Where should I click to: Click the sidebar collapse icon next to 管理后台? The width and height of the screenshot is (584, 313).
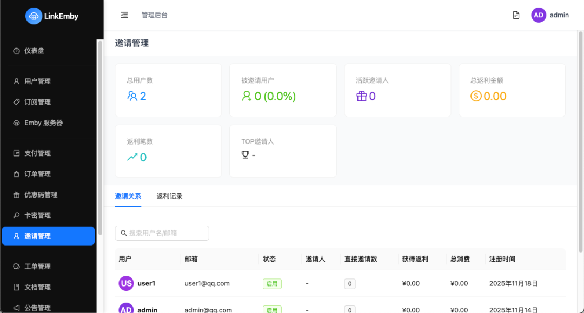tap(124, 15)
